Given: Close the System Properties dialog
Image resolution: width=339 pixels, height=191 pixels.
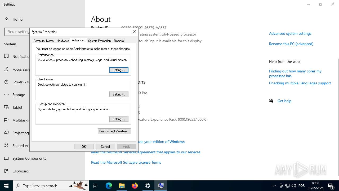Looking at the screenshot, I should click(134, 32).
